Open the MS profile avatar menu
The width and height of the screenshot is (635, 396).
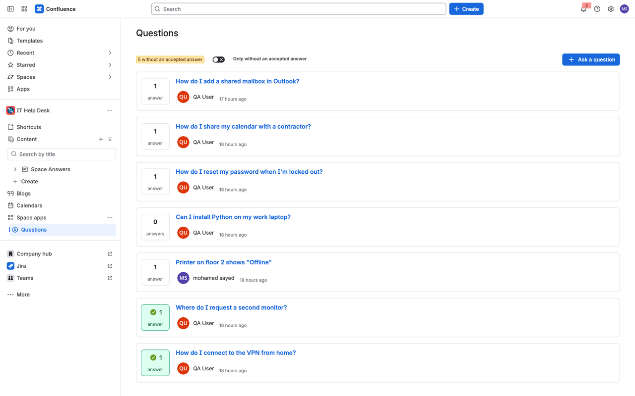[x=625, y=9]
